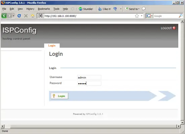
Task: Open the address bar history dropdown arrow
Action: (142, 16)
